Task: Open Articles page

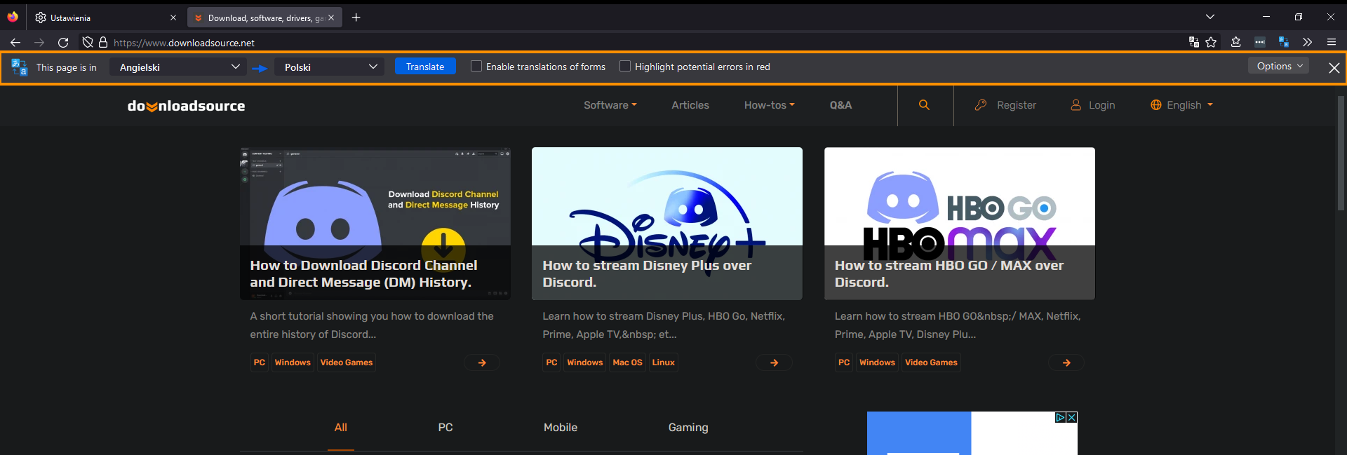Action: [690, 105]
